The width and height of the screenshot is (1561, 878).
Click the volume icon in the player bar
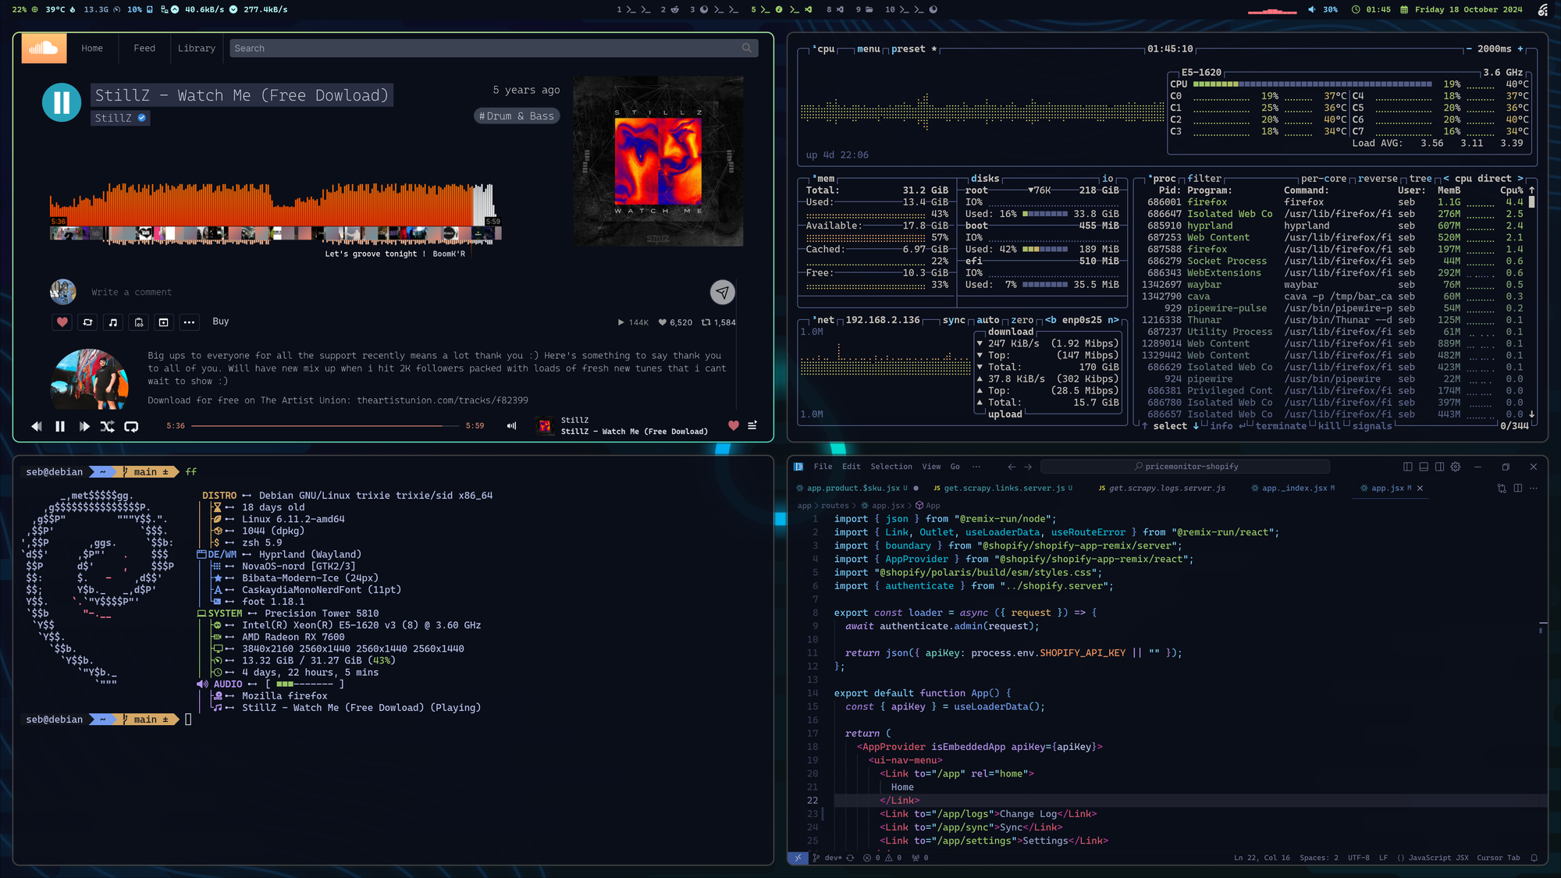tap(511, 426)
